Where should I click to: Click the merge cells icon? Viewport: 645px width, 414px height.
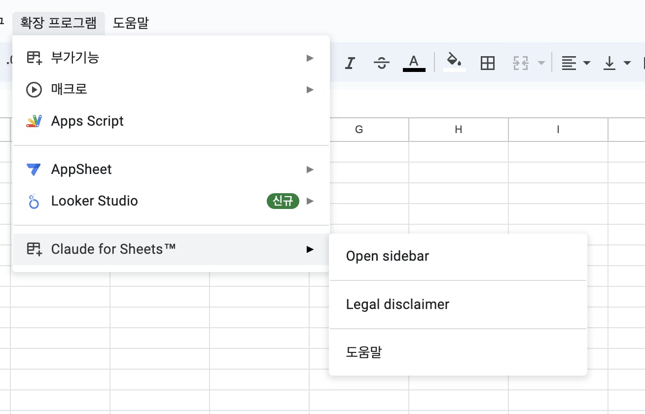pos(521,63)
